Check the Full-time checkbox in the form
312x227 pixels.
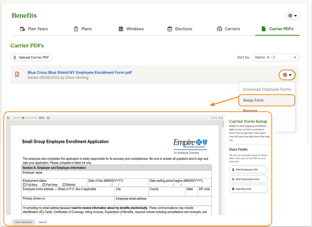[x=24, y=185]
